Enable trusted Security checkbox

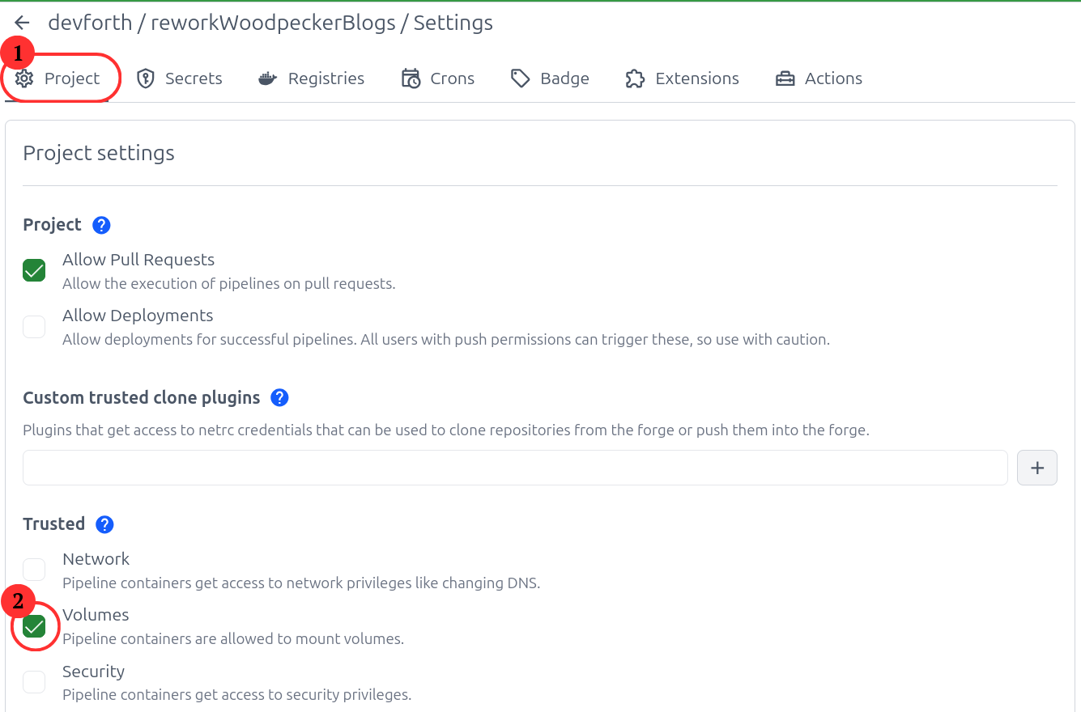34,682
